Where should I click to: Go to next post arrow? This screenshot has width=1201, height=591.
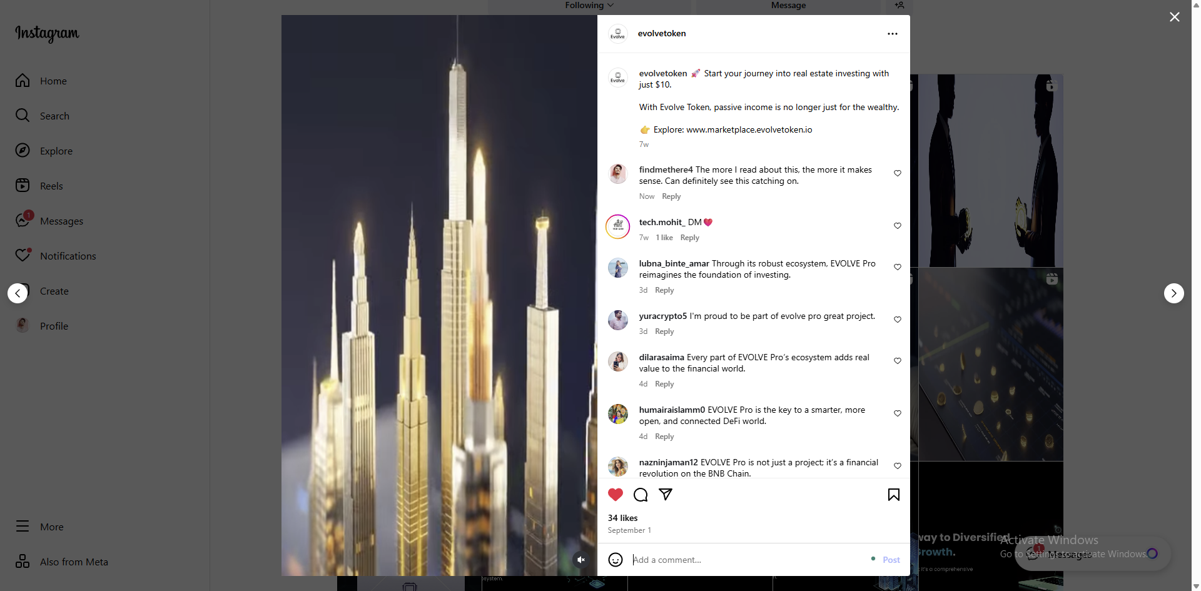coord(1174,293)
